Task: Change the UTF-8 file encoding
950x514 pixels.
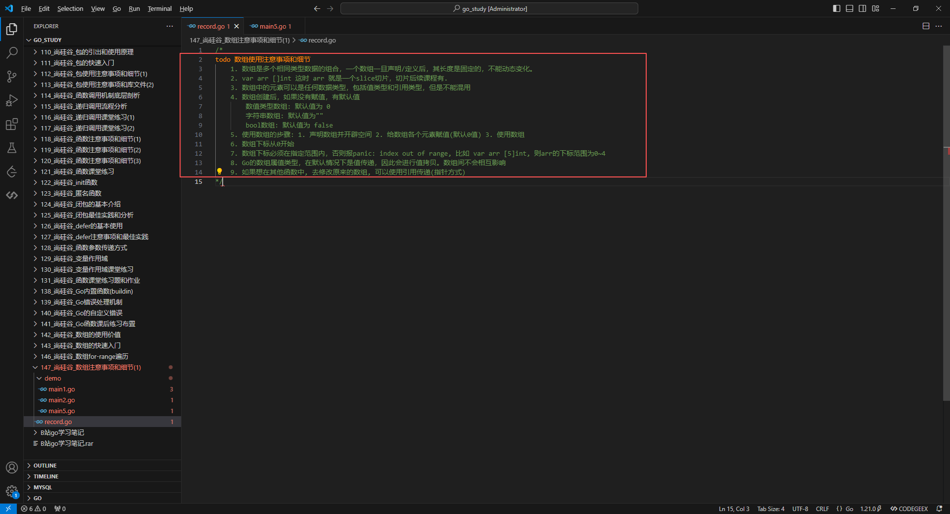Action: (800, 509)
